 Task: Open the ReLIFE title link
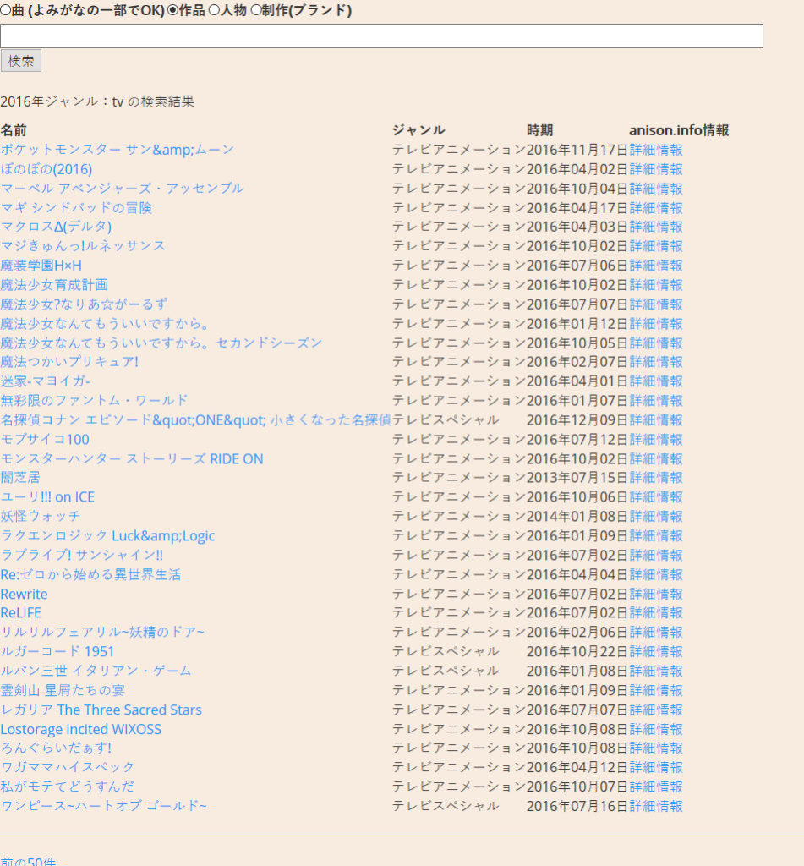[20, 612]
